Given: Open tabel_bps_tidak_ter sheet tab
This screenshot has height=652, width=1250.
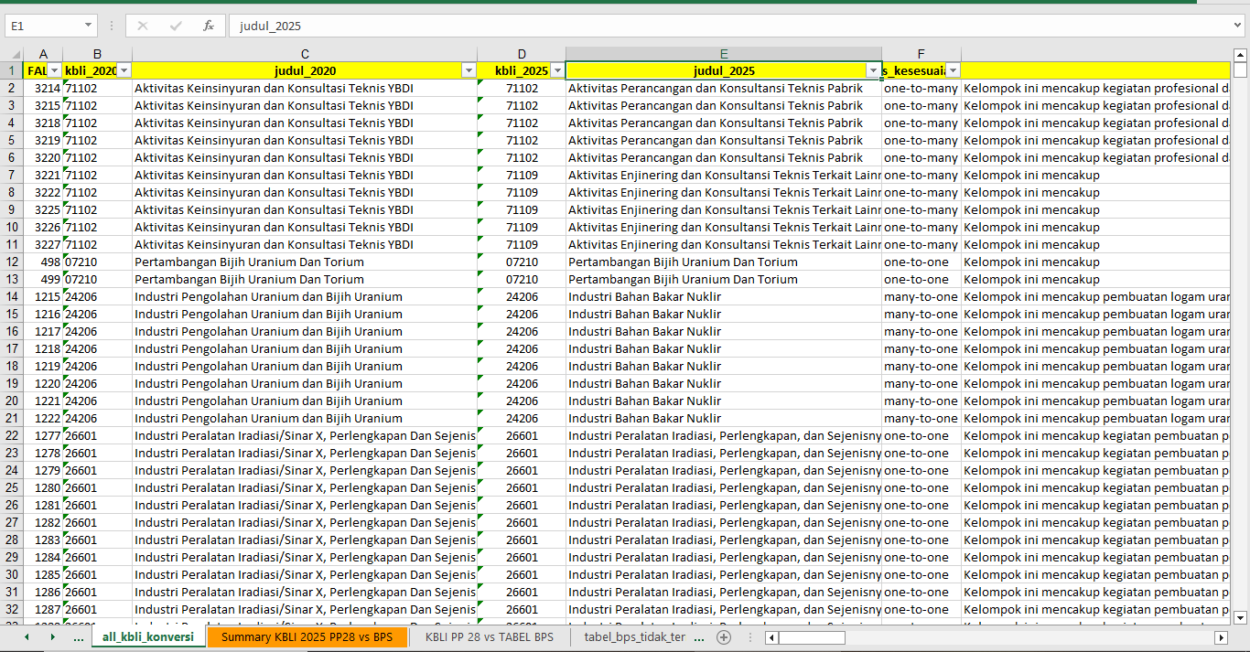Looking at the screenshot, I should tap(635, 636).
